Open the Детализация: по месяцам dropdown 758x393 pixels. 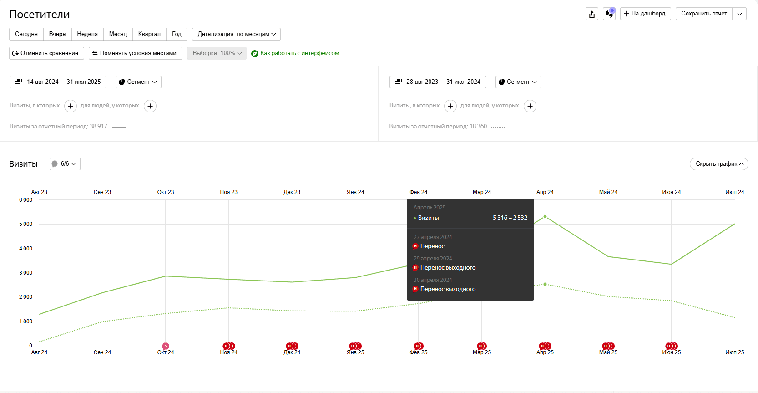pos(236,34)
